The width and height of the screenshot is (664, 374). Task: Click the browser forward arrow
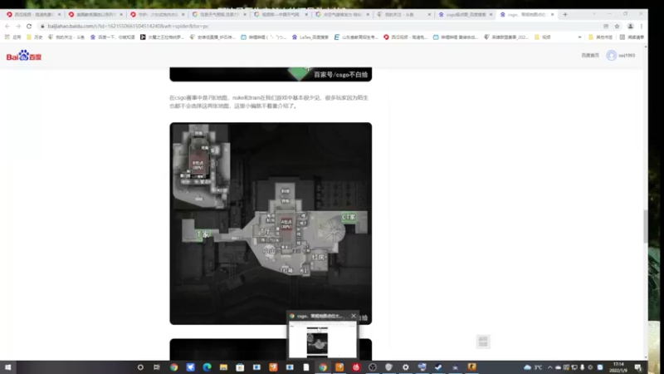(x=17, y=27)
